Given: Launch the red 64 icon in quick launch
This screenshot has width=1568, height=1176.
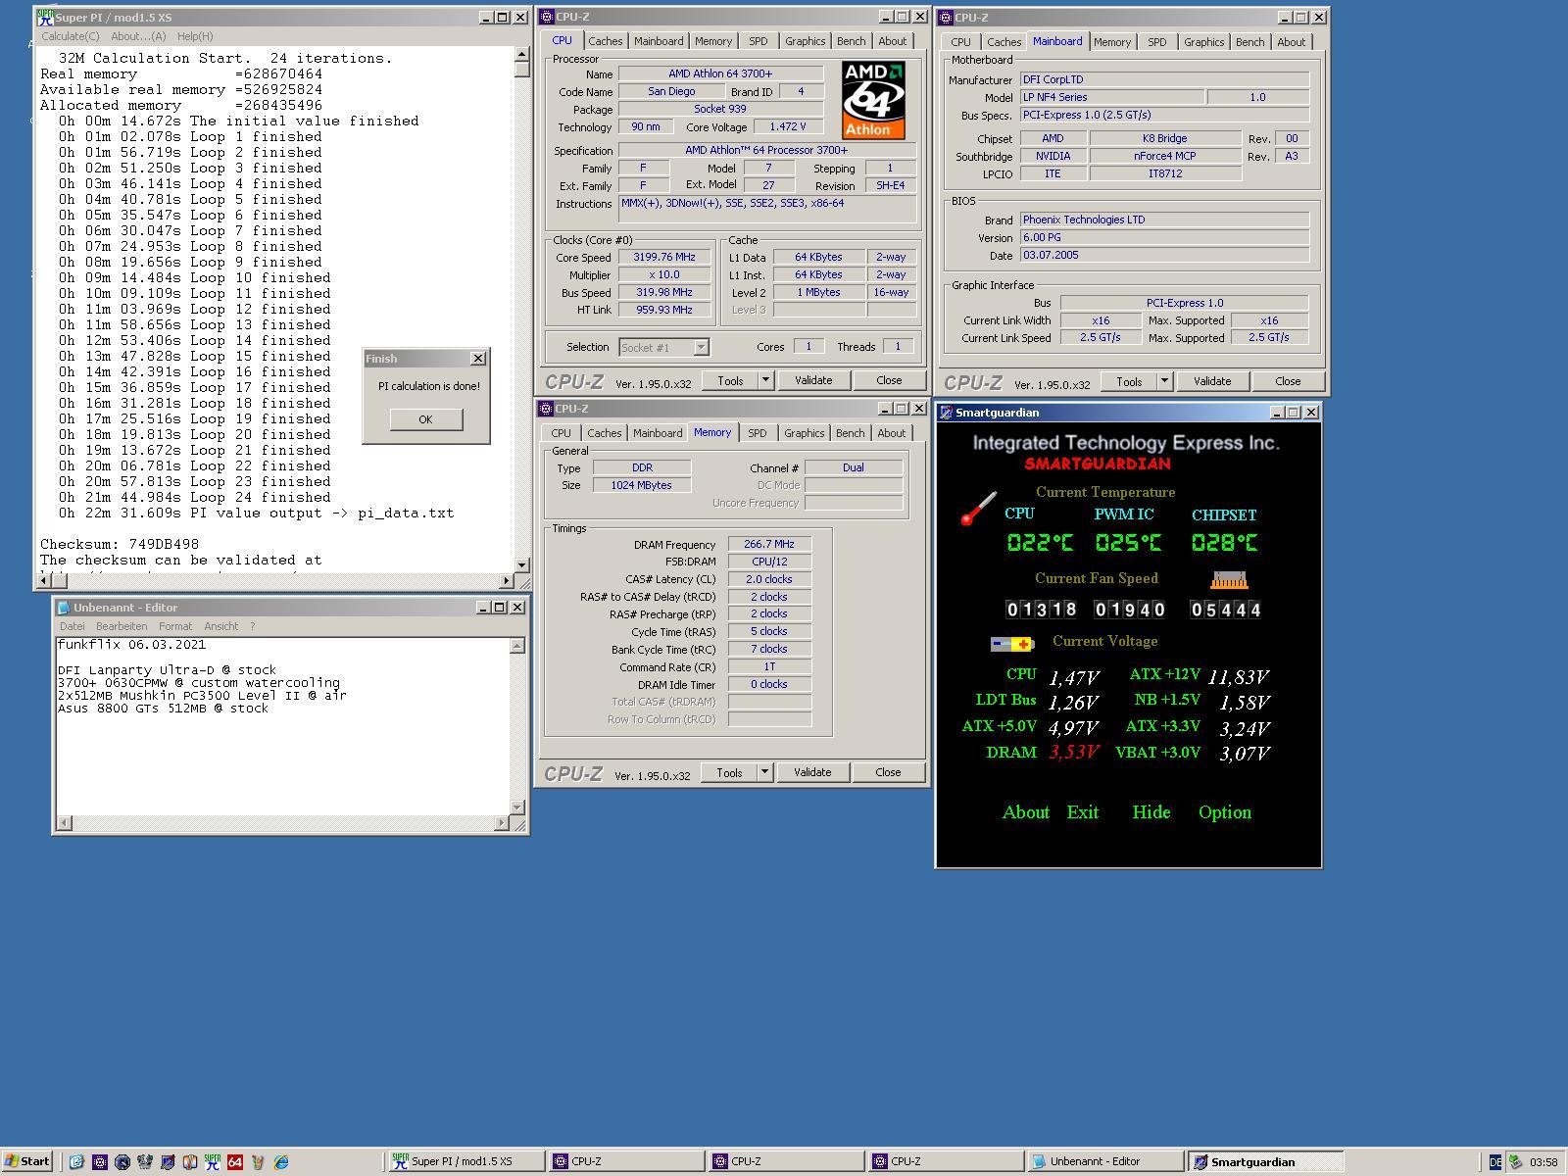Looking at the screenshot, I should coord(235,1162).
